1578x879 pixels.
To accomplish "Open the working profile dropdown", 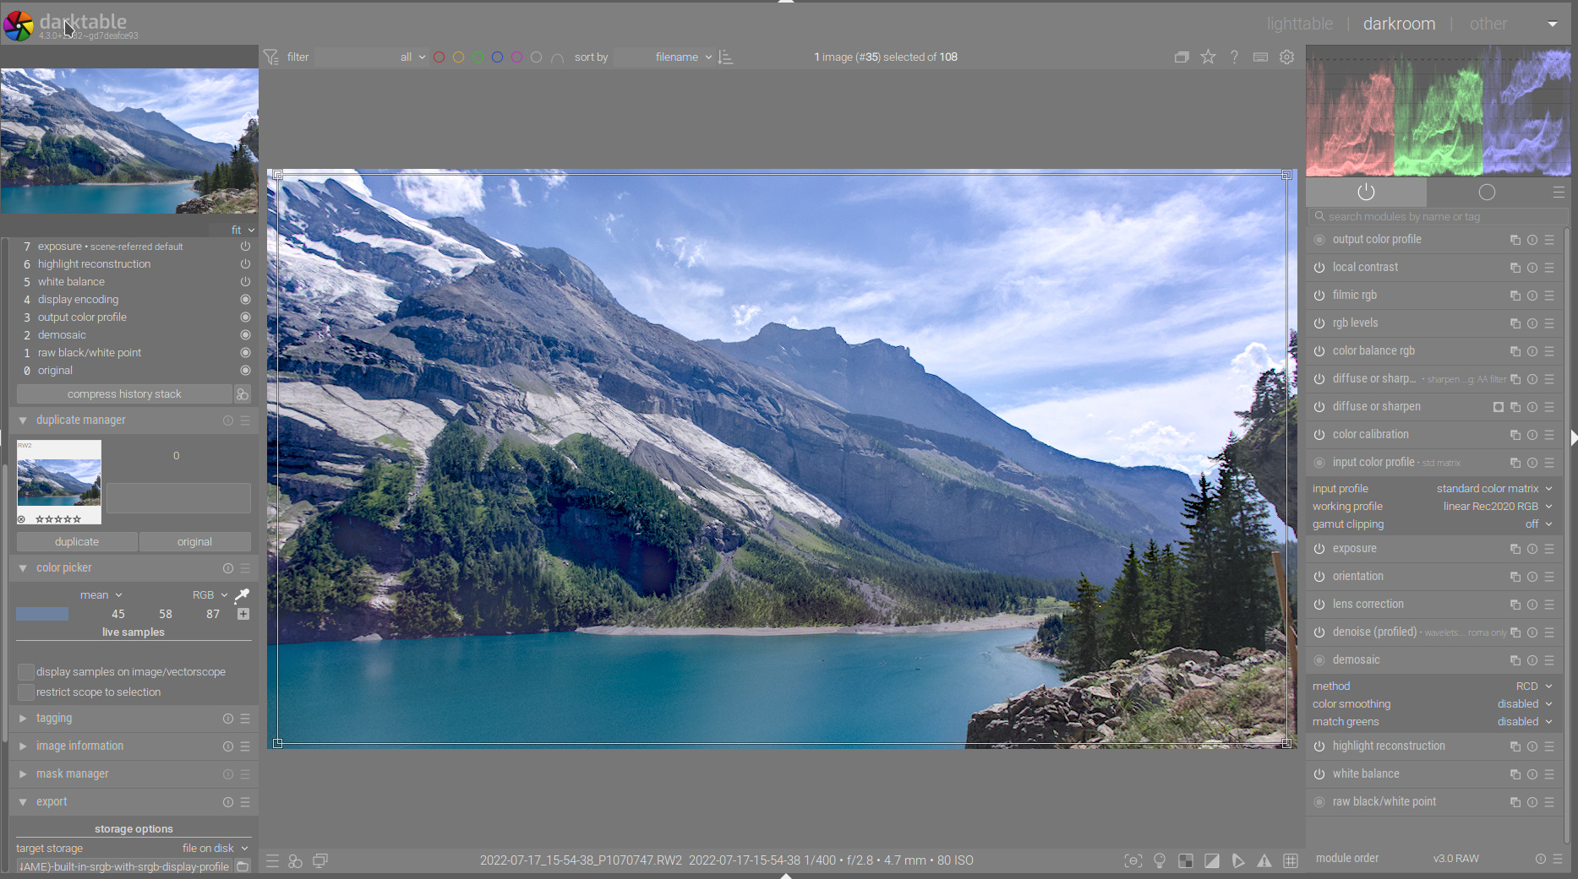I will click(1497, 507).
